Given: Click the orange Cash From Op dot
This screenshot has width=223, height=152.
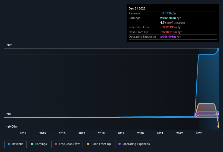Looking at the screenshot, I should coord(88,144).
